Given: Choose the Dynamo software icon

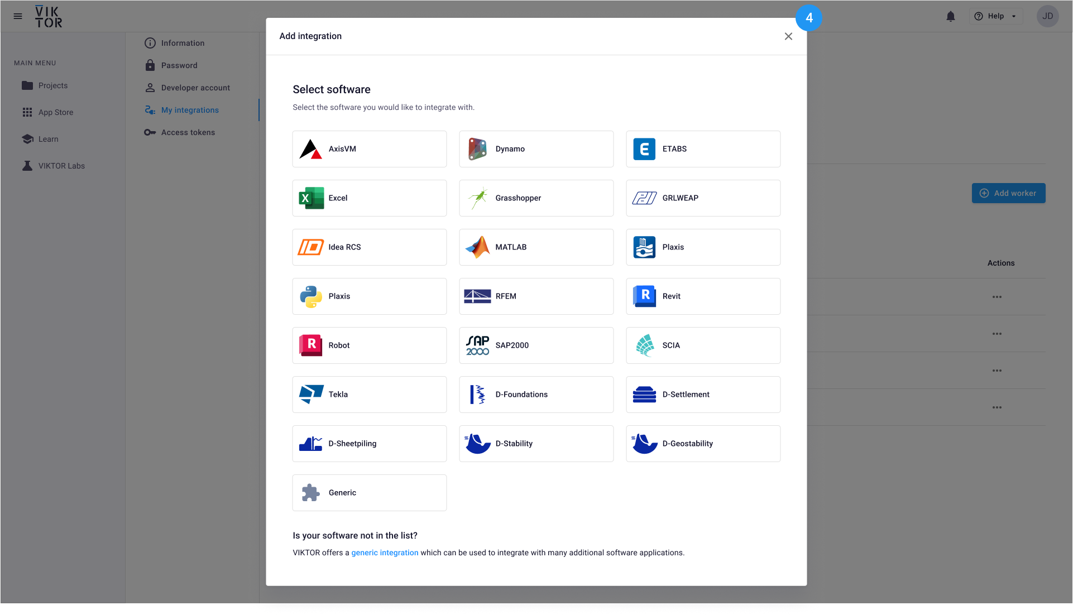Looking at the screenshot, I should pos(477,149).
